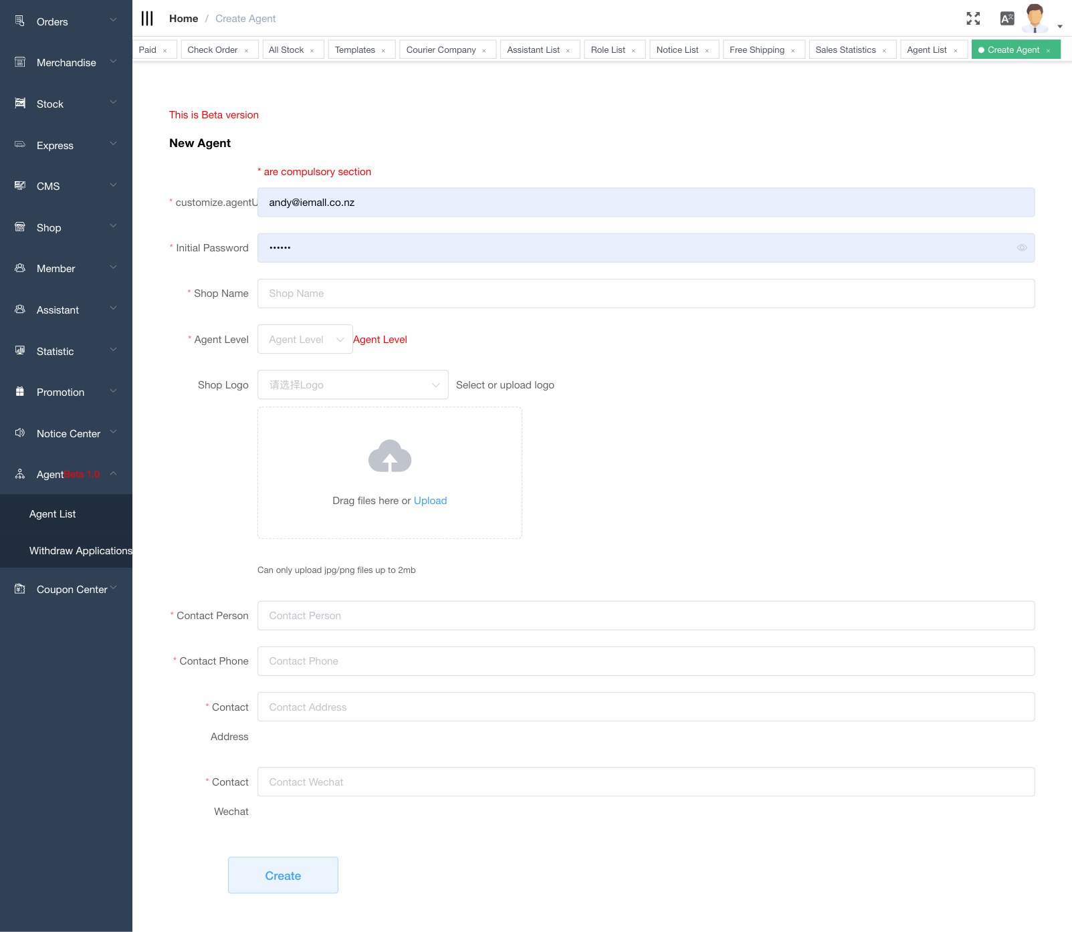Open the Agent List sidebar entry
This screenshot has width=1072, height=932.
tap(53, 513)
